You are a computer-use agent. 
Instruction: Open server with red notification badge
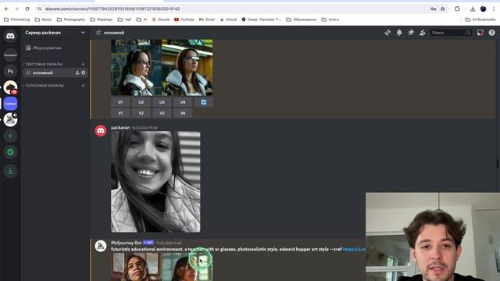[10, 87]
